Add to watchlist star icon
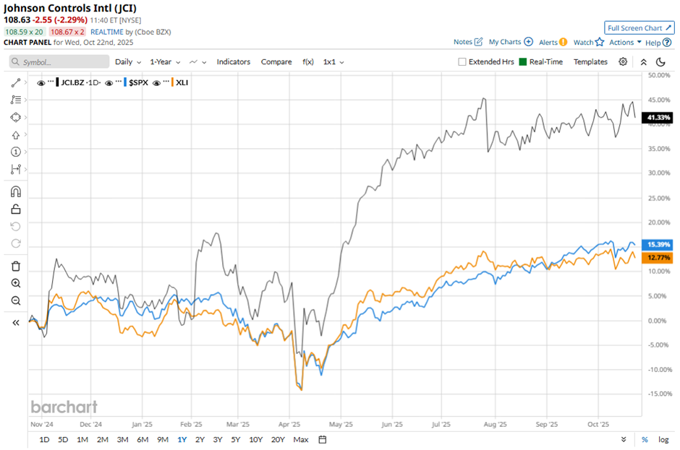 tap(599, 42)
